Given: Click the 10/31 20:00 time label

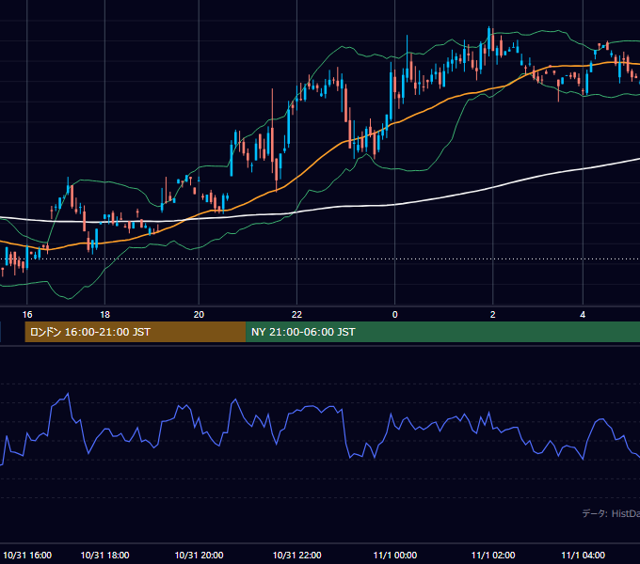Looking at the screenshot, I should click(x=199, y=555).
